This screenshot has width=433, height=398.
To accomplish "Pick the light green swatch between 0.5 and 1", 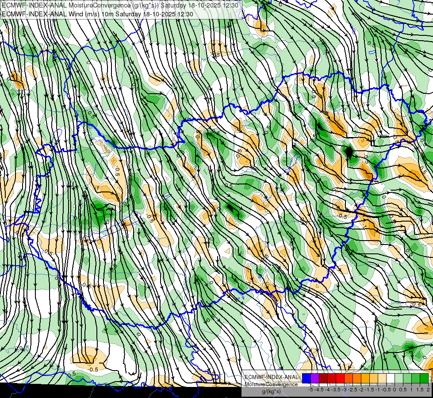I will [x=407, y=379].
